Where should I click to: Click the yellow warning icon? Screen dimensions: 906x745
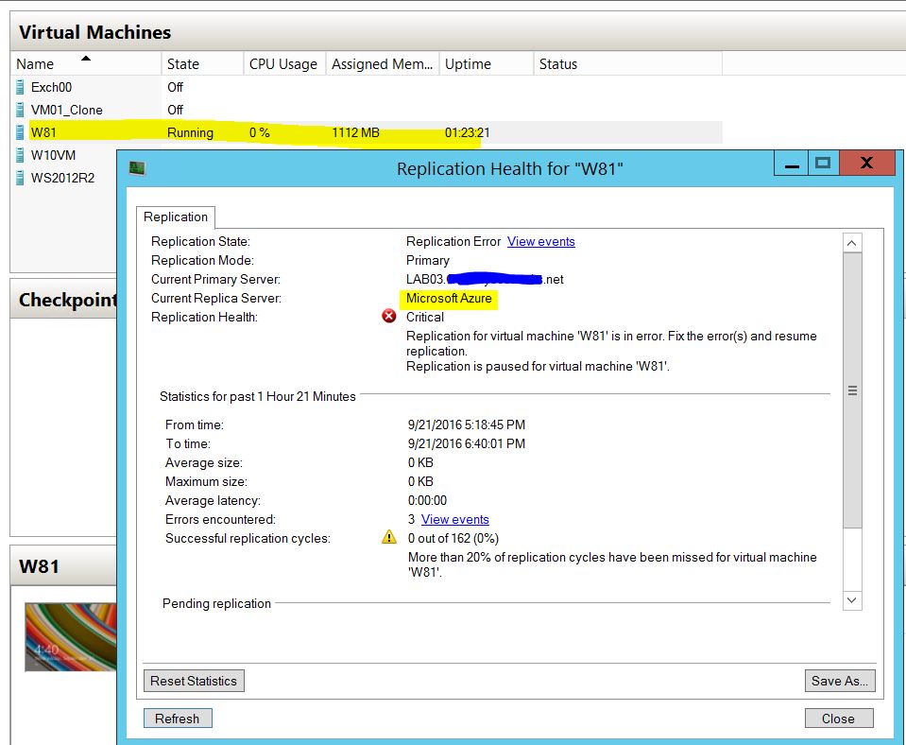click(388, 538)
